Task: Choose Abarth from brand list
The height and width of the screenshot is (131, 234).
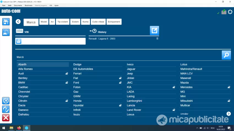Action: point(43,64)
